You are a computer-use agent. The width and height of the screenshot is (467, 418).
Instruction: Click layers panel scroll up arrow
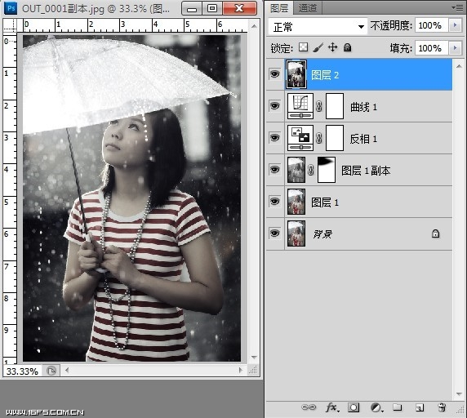459,66
